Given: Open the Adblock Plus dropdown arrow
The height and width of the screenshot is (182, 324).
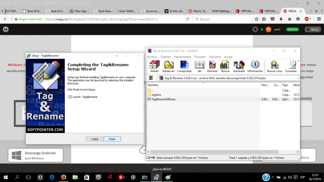Looking at the screenshot, I should point(310,19).
